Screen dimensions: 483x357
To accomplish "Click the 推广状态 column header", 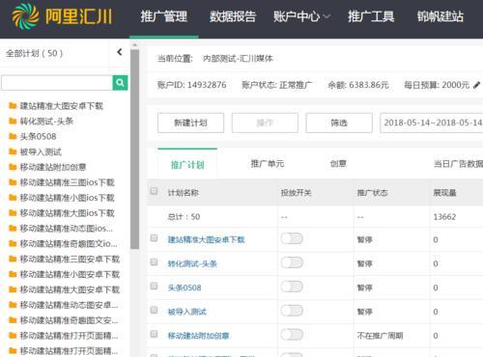I will coord(372,193).
